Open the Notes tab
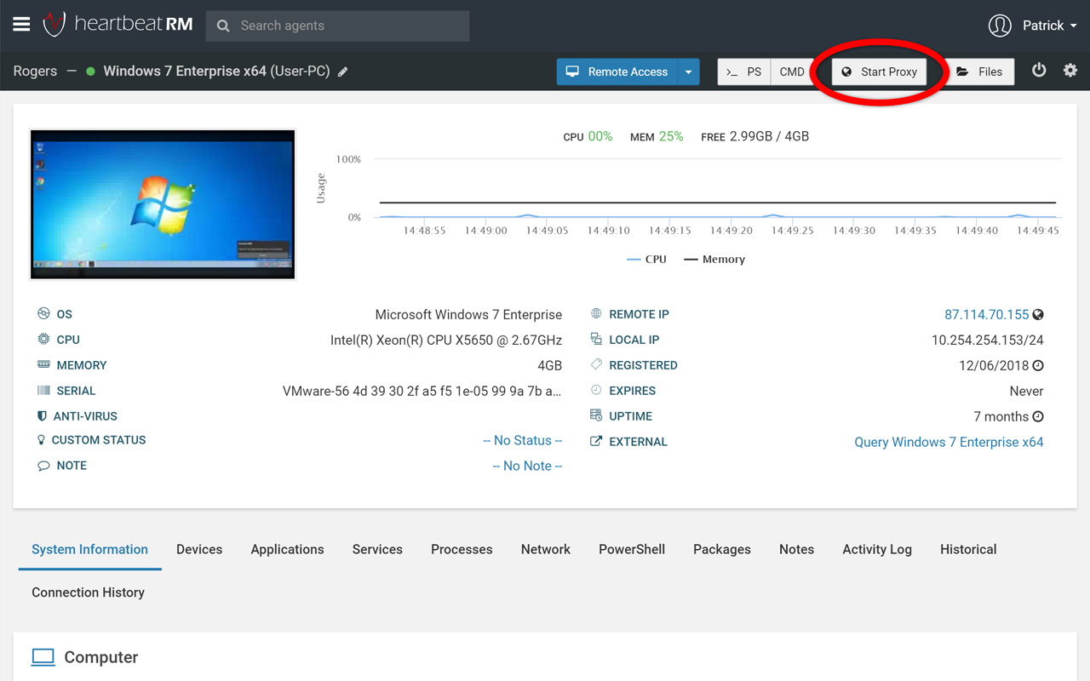The image size is (1090, 681). point(796,550)
